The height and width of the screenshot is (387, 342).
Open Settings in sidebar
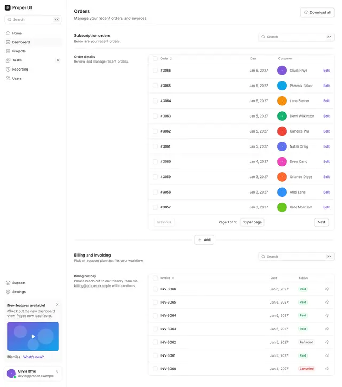(33, 292)
